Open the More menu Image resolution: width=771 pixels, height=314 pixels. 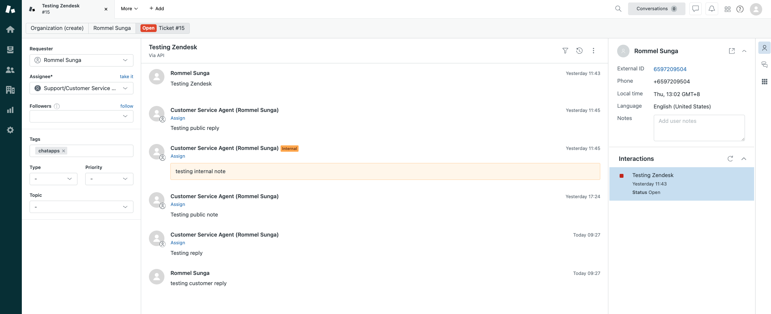129,9
